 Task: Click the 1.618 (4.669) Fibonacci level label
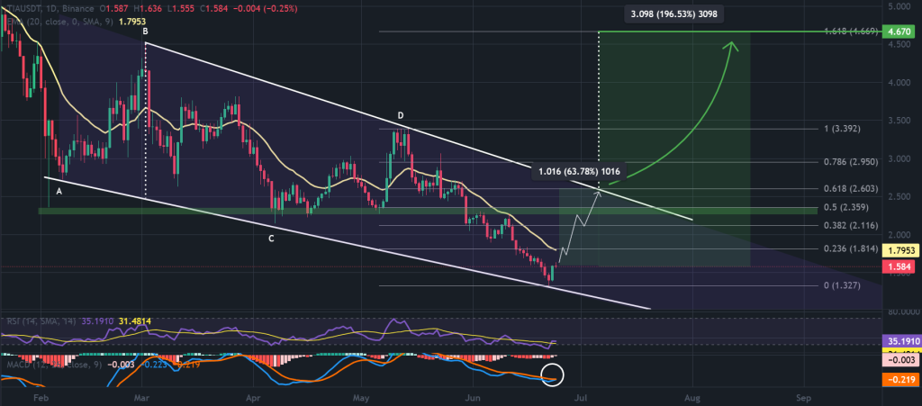851,32
